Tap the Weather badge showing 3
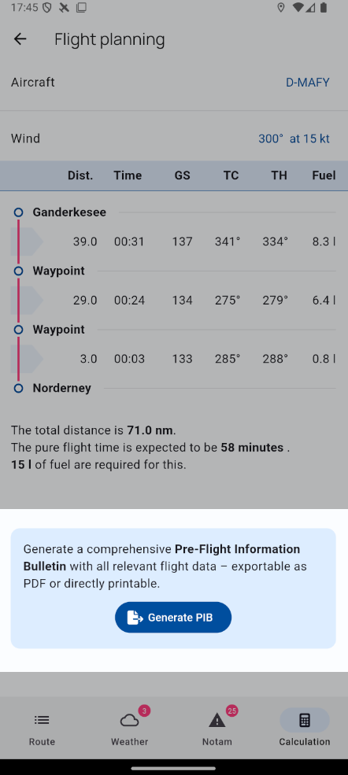348x775 pixels. 144,710
